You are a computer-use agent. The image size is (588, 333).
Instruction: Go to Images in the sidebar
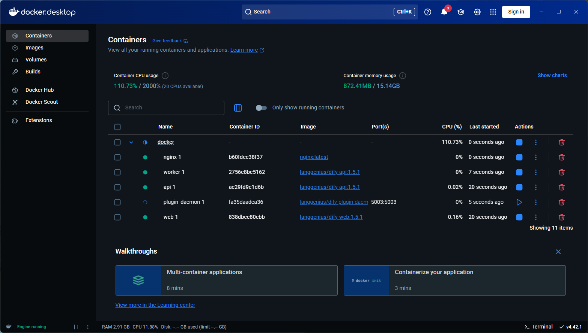(47, 48)
